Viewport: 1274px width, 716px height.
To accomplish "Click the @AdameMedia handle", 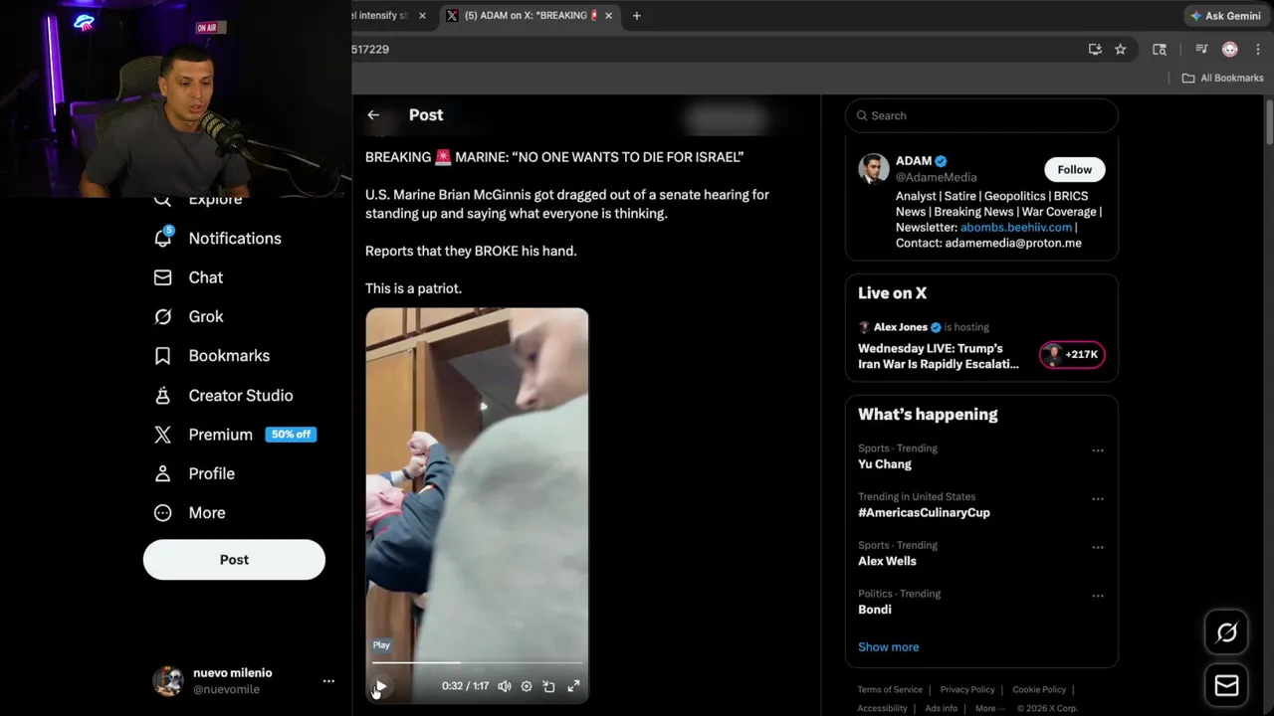I will click(936, 177).
